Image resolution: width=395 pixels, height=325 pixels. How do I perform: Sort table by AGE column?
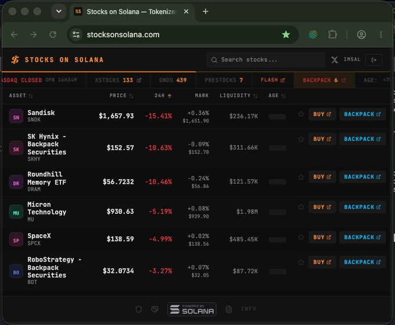pyautogui.click(x=277, y=95)
